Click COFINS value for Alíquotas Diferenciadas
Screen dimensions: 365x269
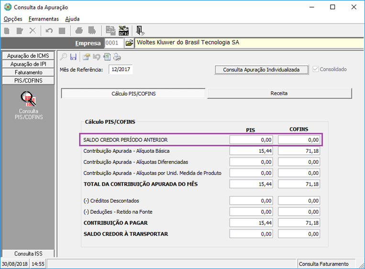coord(299,162)
